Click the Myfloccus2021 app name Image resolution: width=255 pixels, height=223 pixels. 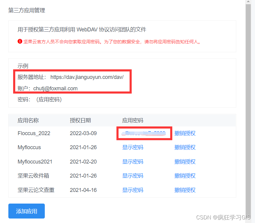pyautogui.click(x=35, y=162)
